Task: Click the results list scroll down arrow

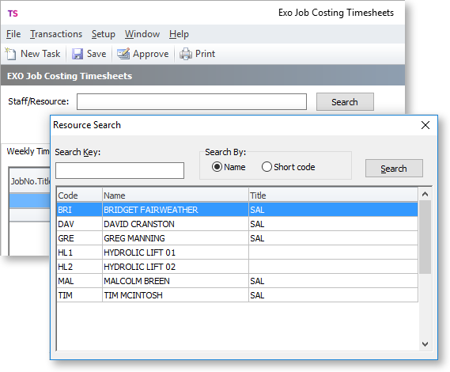Action: tap(425, 344)
